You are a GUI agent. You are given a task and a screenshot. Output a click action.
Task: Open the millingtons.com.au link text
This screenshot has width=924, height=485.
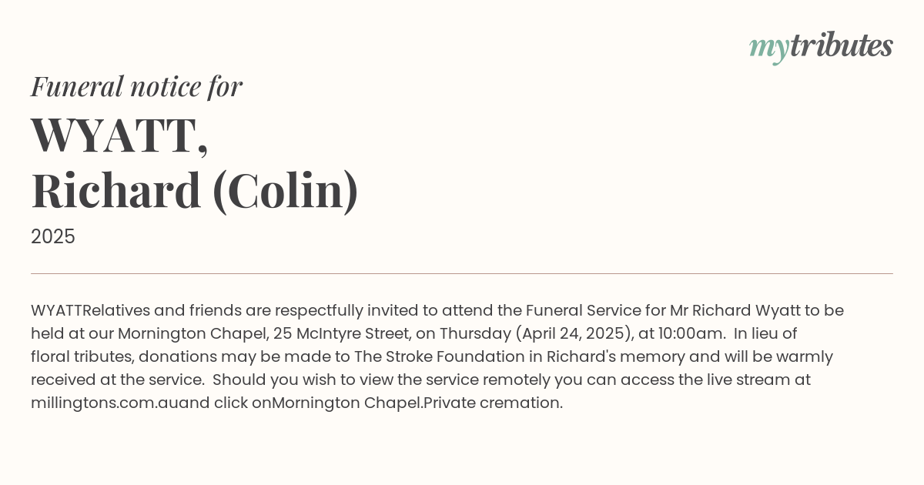click(105, 403)
